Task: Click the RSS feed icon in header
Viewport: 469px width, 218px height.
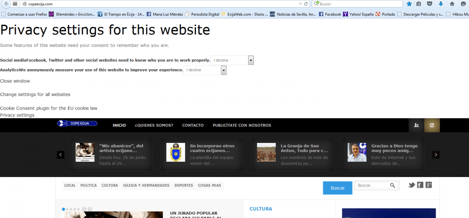Action: [x=432, y=125]
